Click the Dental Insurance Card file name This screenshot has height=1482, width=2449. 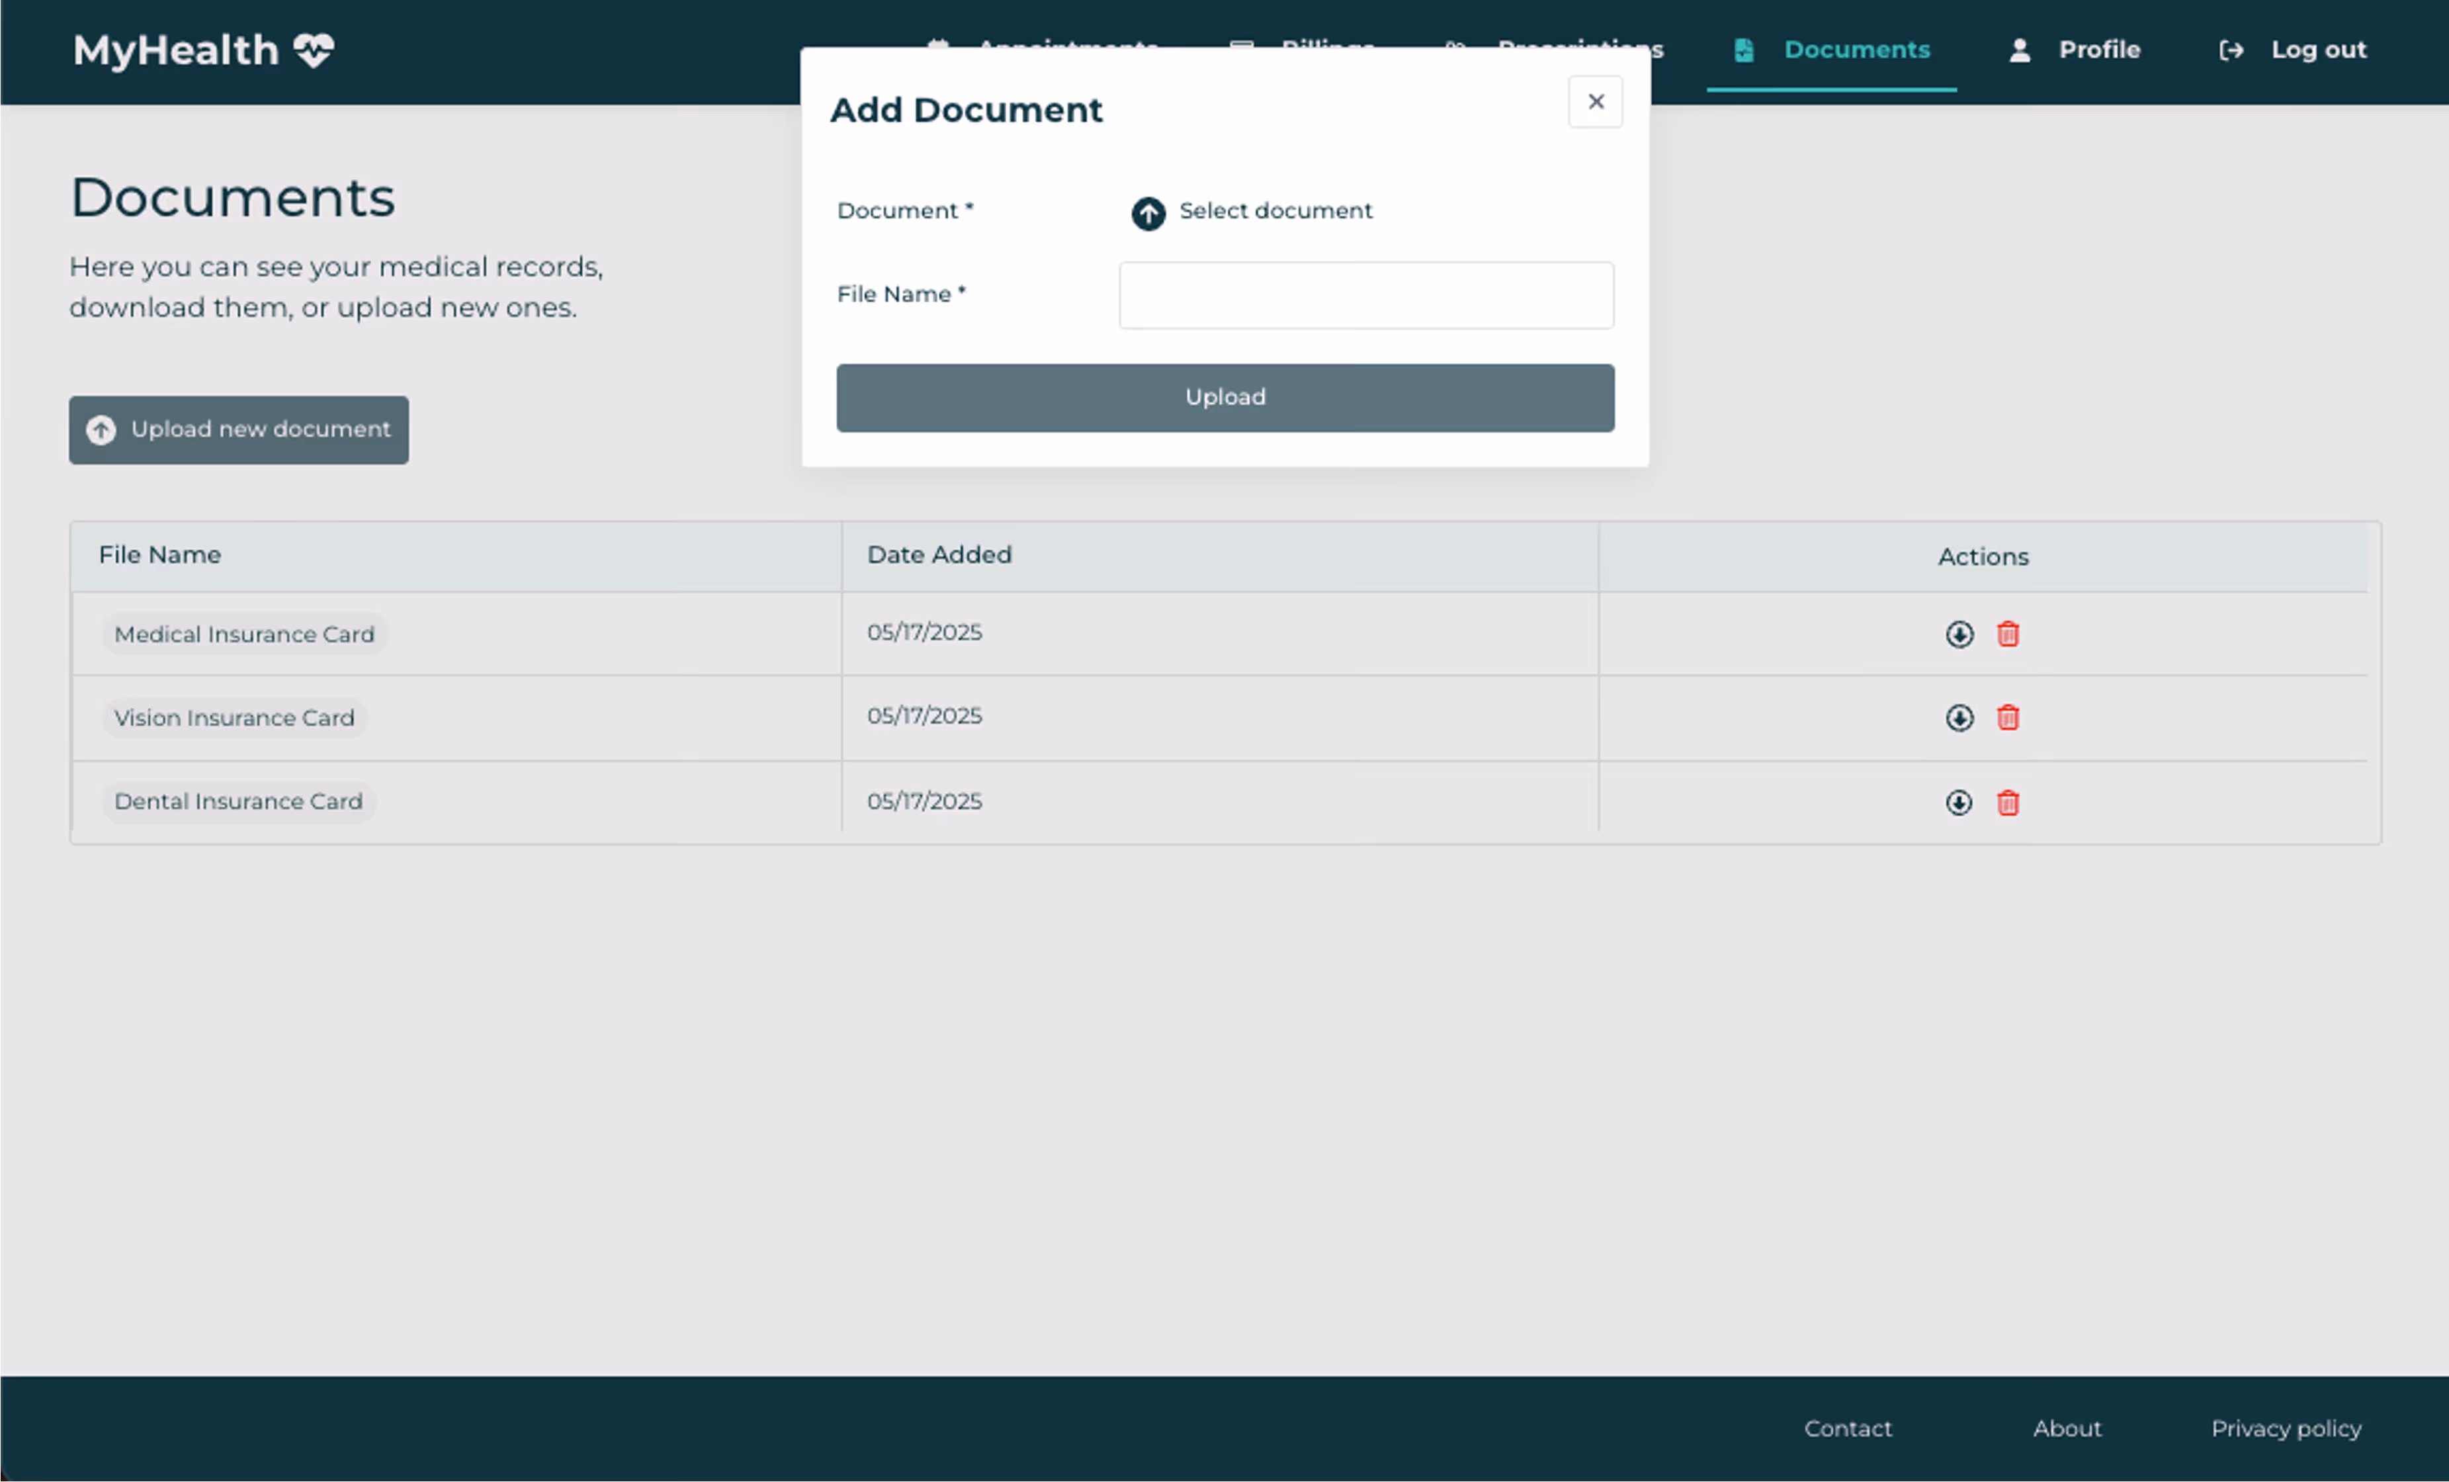pos(239,801)
